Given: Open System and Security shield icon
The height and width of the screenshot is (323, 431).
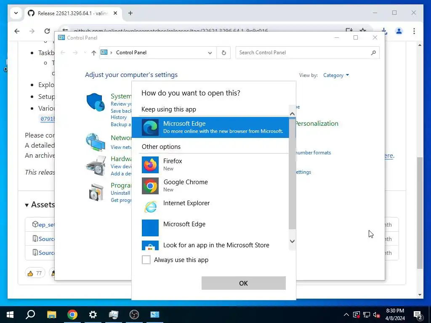Looking at the screenshot, I should [x=96, y=102].
